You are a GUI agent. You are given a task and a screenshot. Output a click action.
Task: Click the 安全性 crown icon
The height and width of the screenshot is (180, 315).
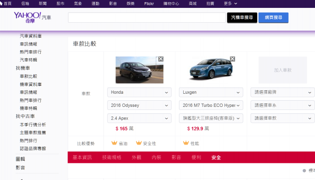coord(139,143)
